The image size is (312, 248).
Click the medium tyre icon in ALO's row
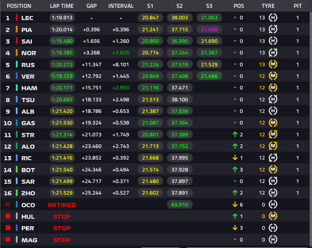(273, 146)
